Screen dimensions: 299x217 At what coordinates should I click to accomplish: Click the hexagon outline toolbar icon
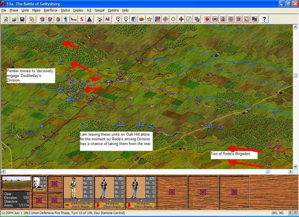[x=173, y=19]
